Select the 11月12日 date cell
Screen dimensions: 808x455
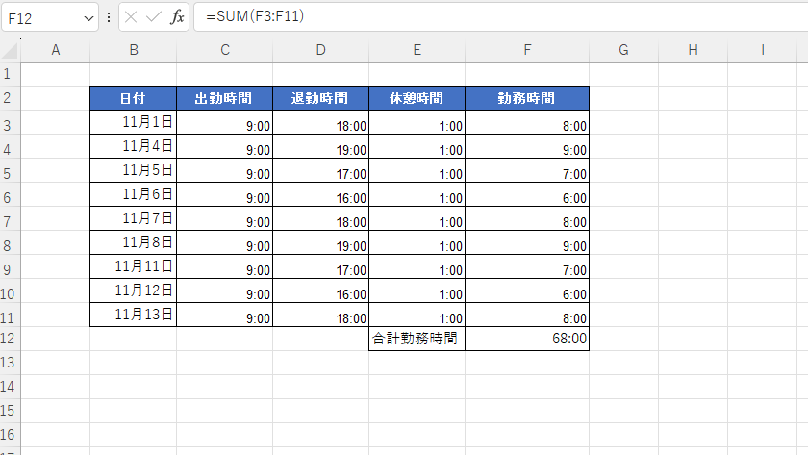(134, 291)
